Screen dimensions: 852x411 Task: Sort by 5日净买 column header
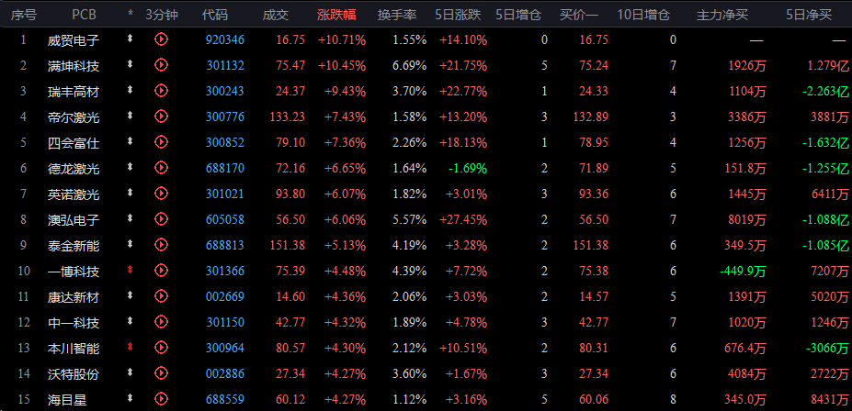tap(809, 16)
